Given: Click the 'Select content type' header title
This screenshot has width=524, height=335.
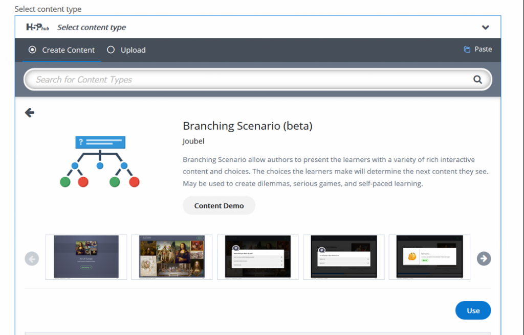Looking at the screenshot, I should point(92,28).
